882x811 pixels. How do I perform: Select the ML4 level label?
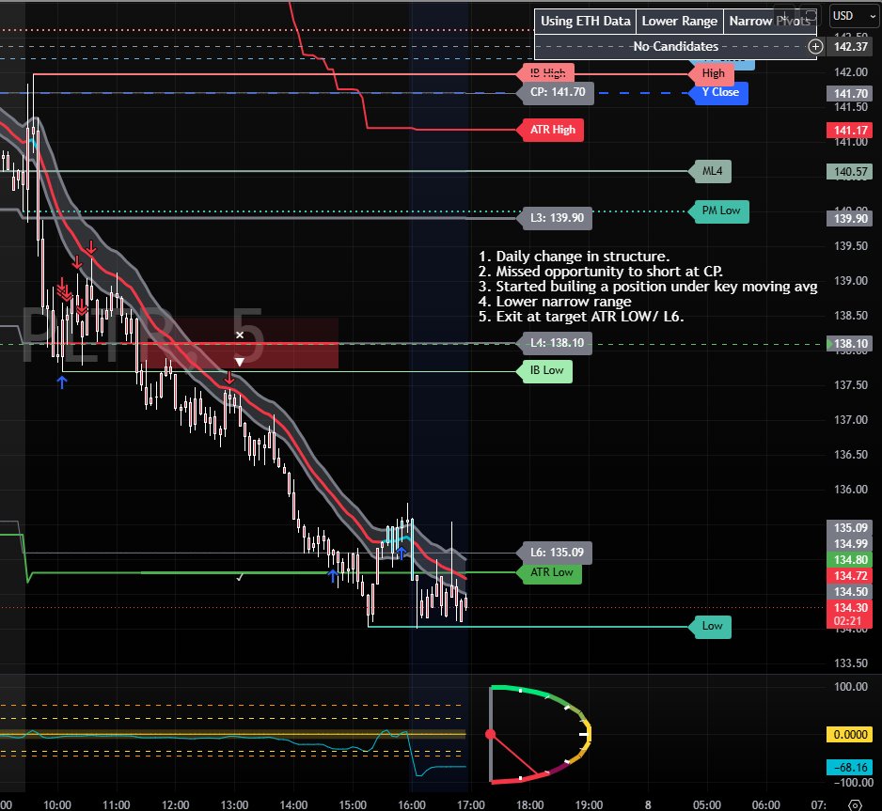pos(712,171)
